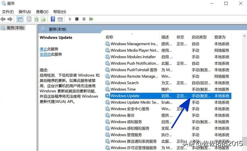Click Enab... description of Windows Update Medic
This screenshot has height=151, width=247.
[x=167, y=102]
